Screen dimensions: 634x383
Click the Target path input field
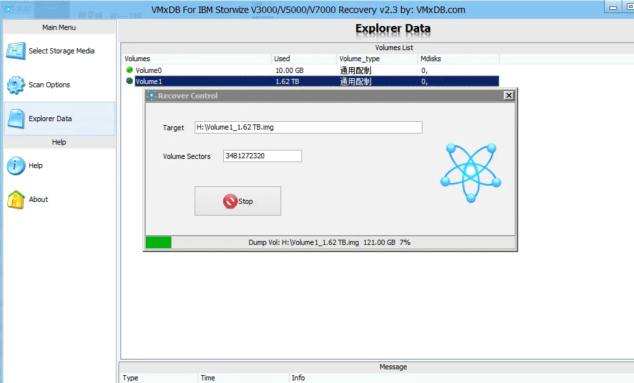tap(308, 128)
